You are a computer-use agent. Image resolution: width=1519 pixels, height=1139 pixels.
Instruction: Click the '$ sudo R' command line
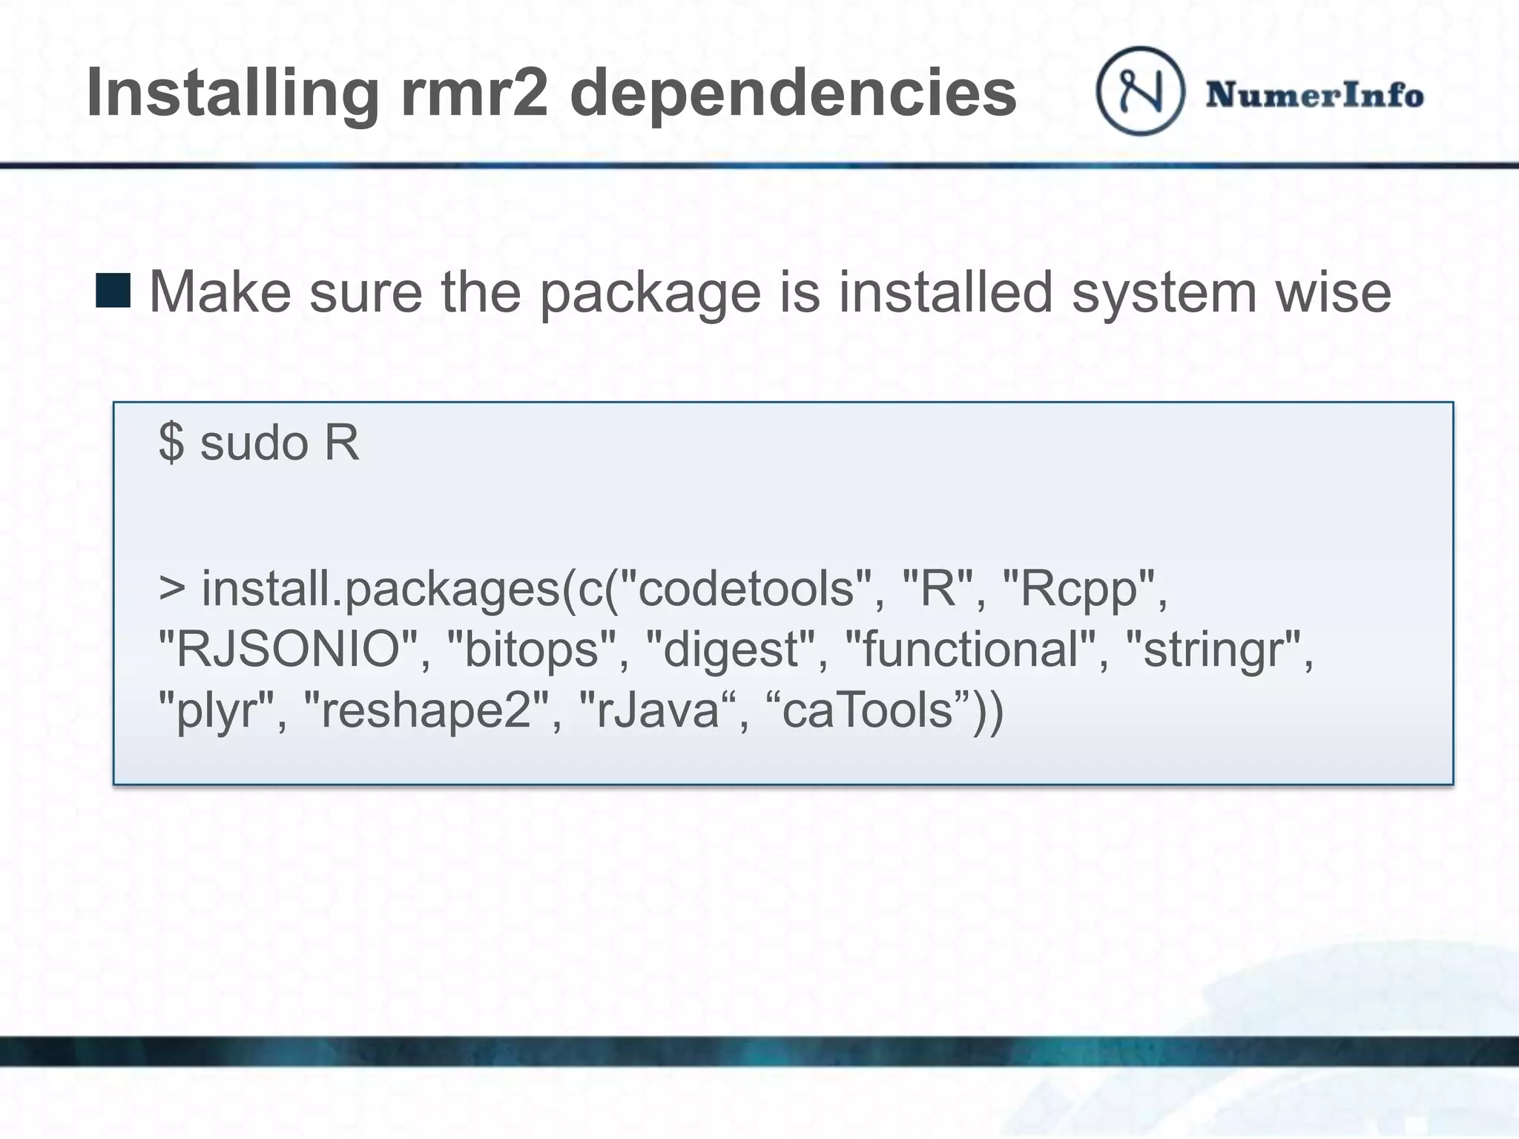point(259,443)
